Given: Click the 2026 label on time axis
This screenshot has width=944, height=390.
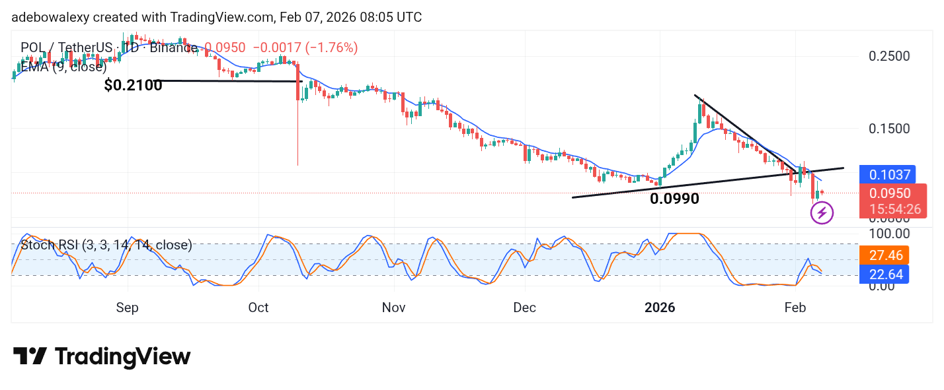Looking at the screenshot, I should (x=660, y=308).
